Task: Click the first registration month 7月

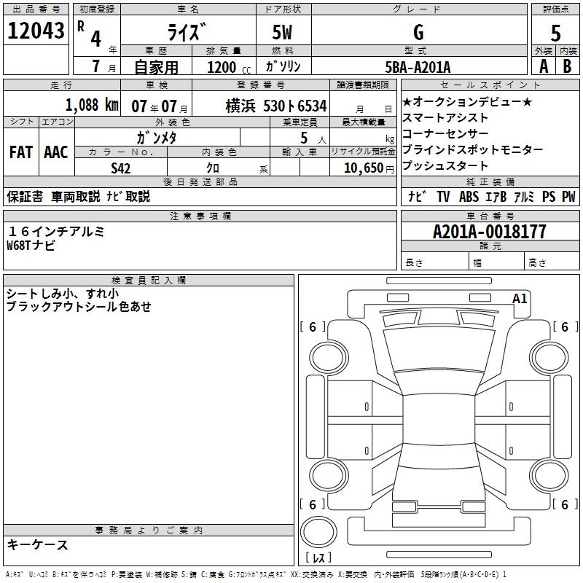Action: click(97, 66)
